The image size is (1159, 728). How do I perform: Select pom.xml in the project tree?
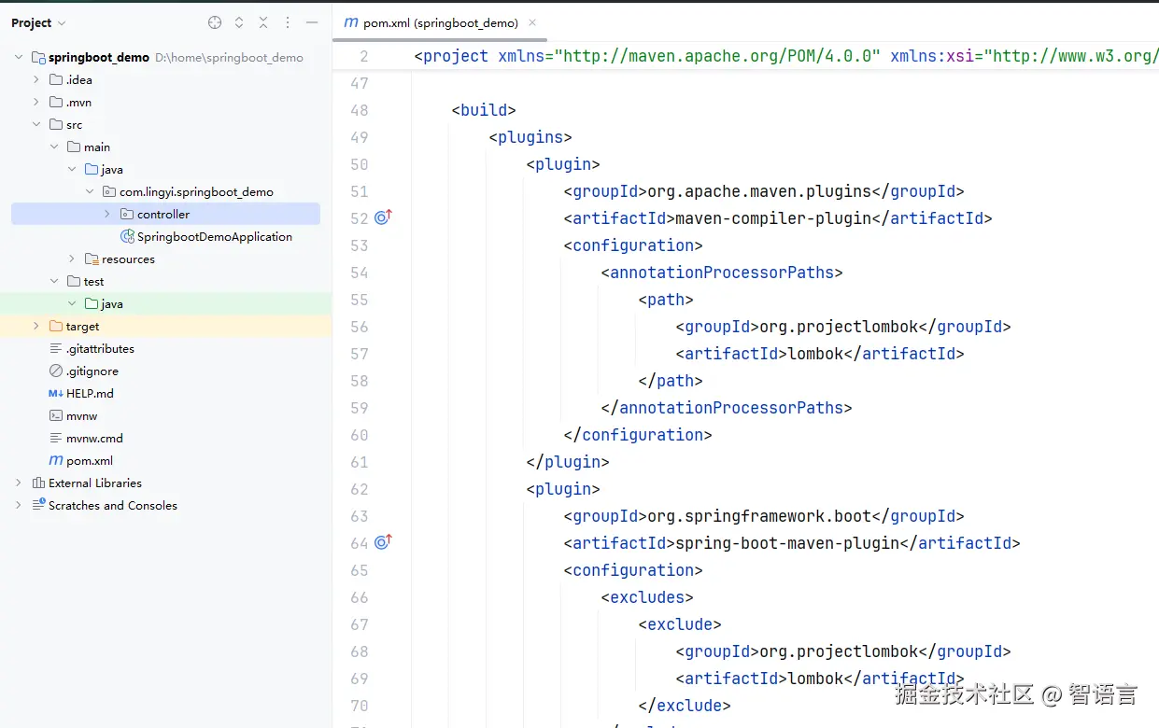point(89,461)
